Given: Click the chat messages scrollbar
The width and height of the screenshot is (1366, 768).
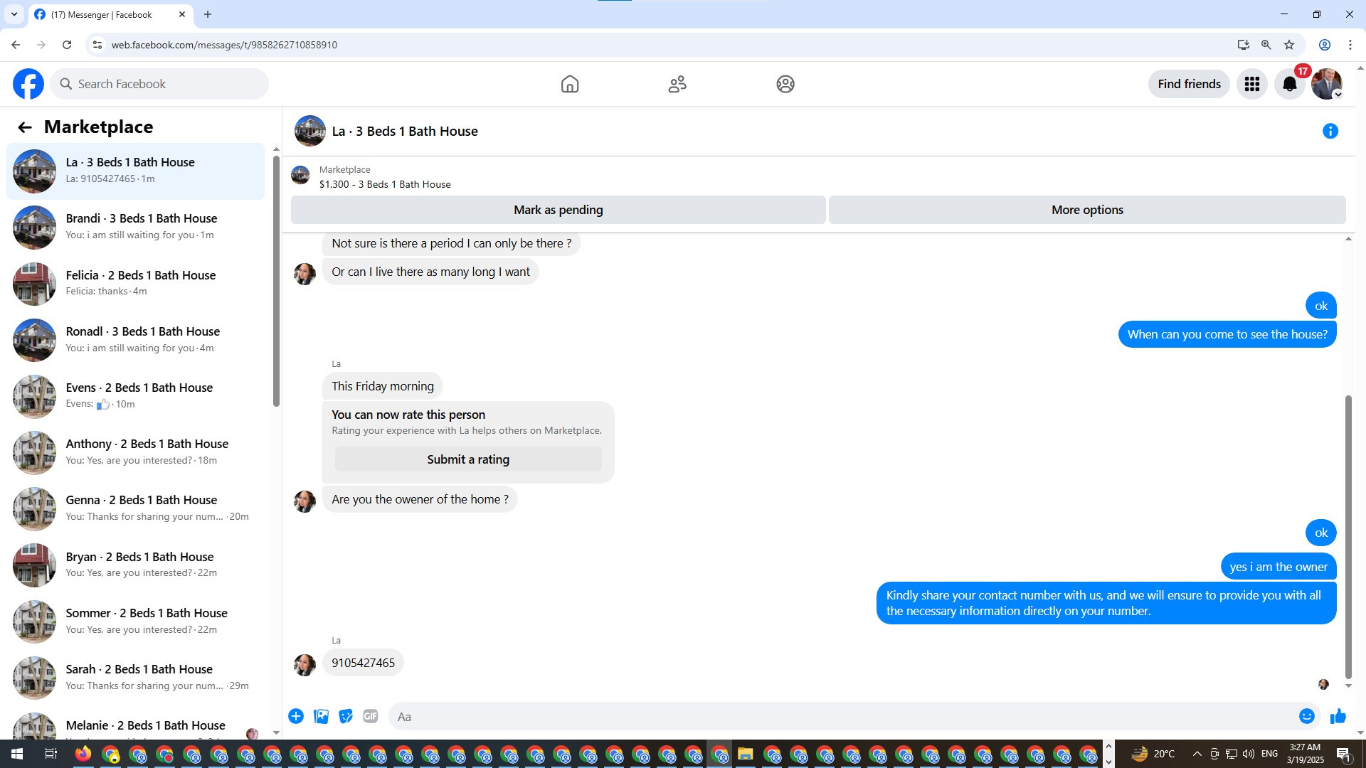Looking at the screenshot, I should pyautogui.click(x=1348, y=538).
